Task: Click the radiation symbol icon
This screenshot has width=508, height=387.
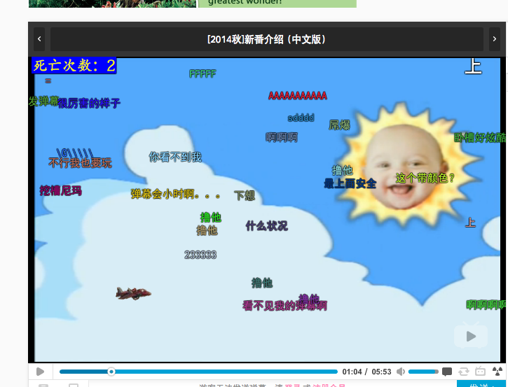Action: pyautogui.click(x=497, y=372)
